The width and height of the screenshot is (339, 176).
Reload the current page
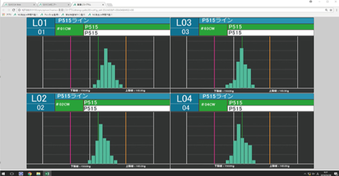pos(13,10)
